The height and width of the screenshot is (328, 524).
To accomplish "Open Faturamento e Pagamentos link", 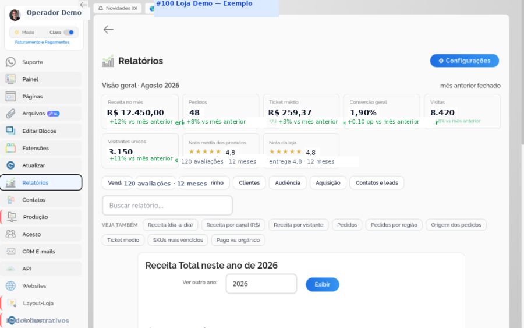I will pos(42,42).
